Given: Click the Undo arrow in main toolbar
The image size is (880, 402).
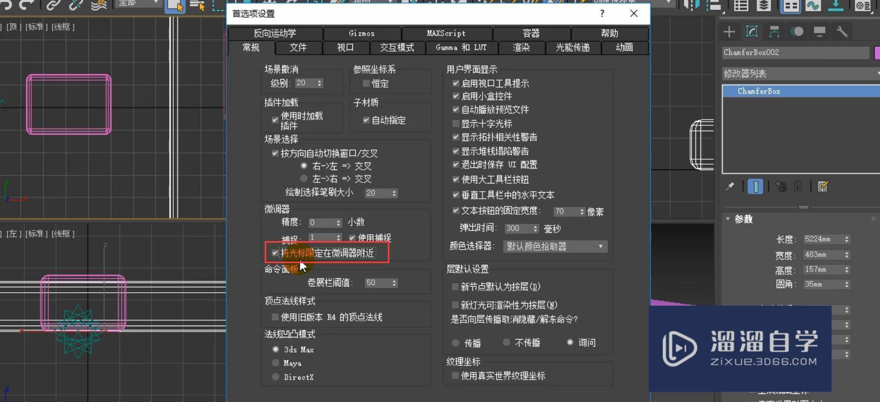Looking at the screenshot, I should pos(6,5).
